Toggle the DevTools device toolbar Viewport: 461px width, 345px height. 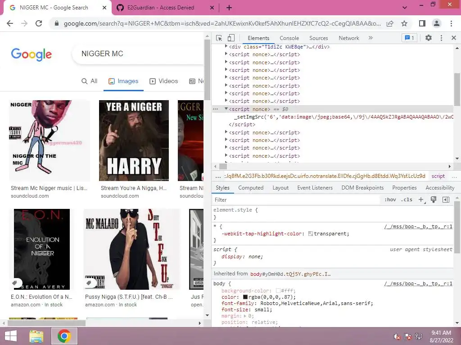coord(231,38)
